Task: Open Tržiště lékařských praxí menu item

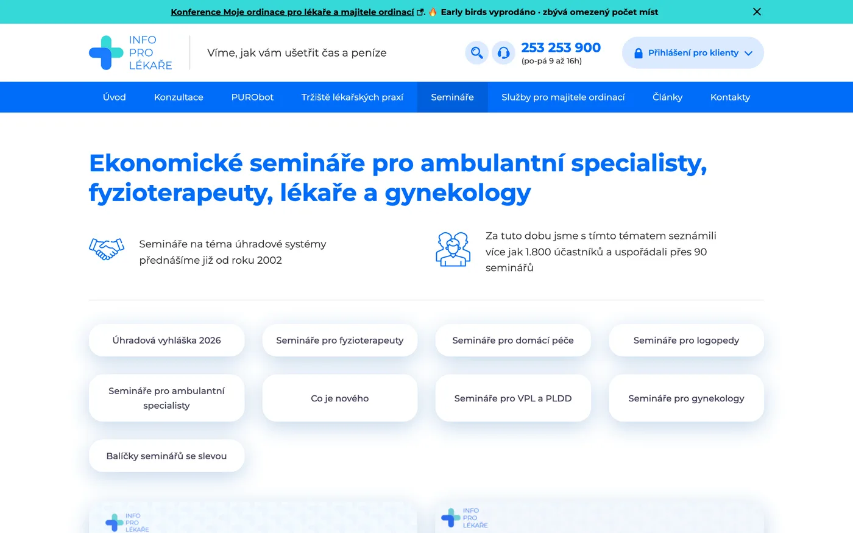Action: click(352, 97)
